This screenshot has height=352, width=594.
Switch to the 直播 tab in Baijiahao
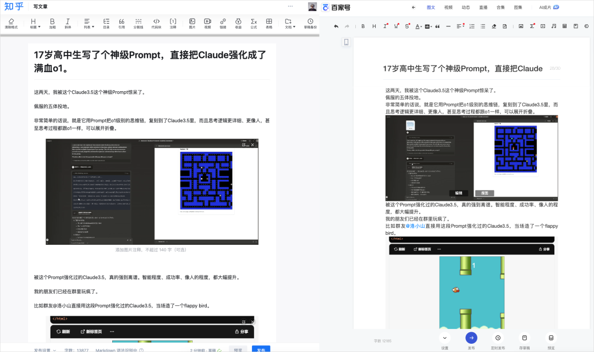coord(483,7)
